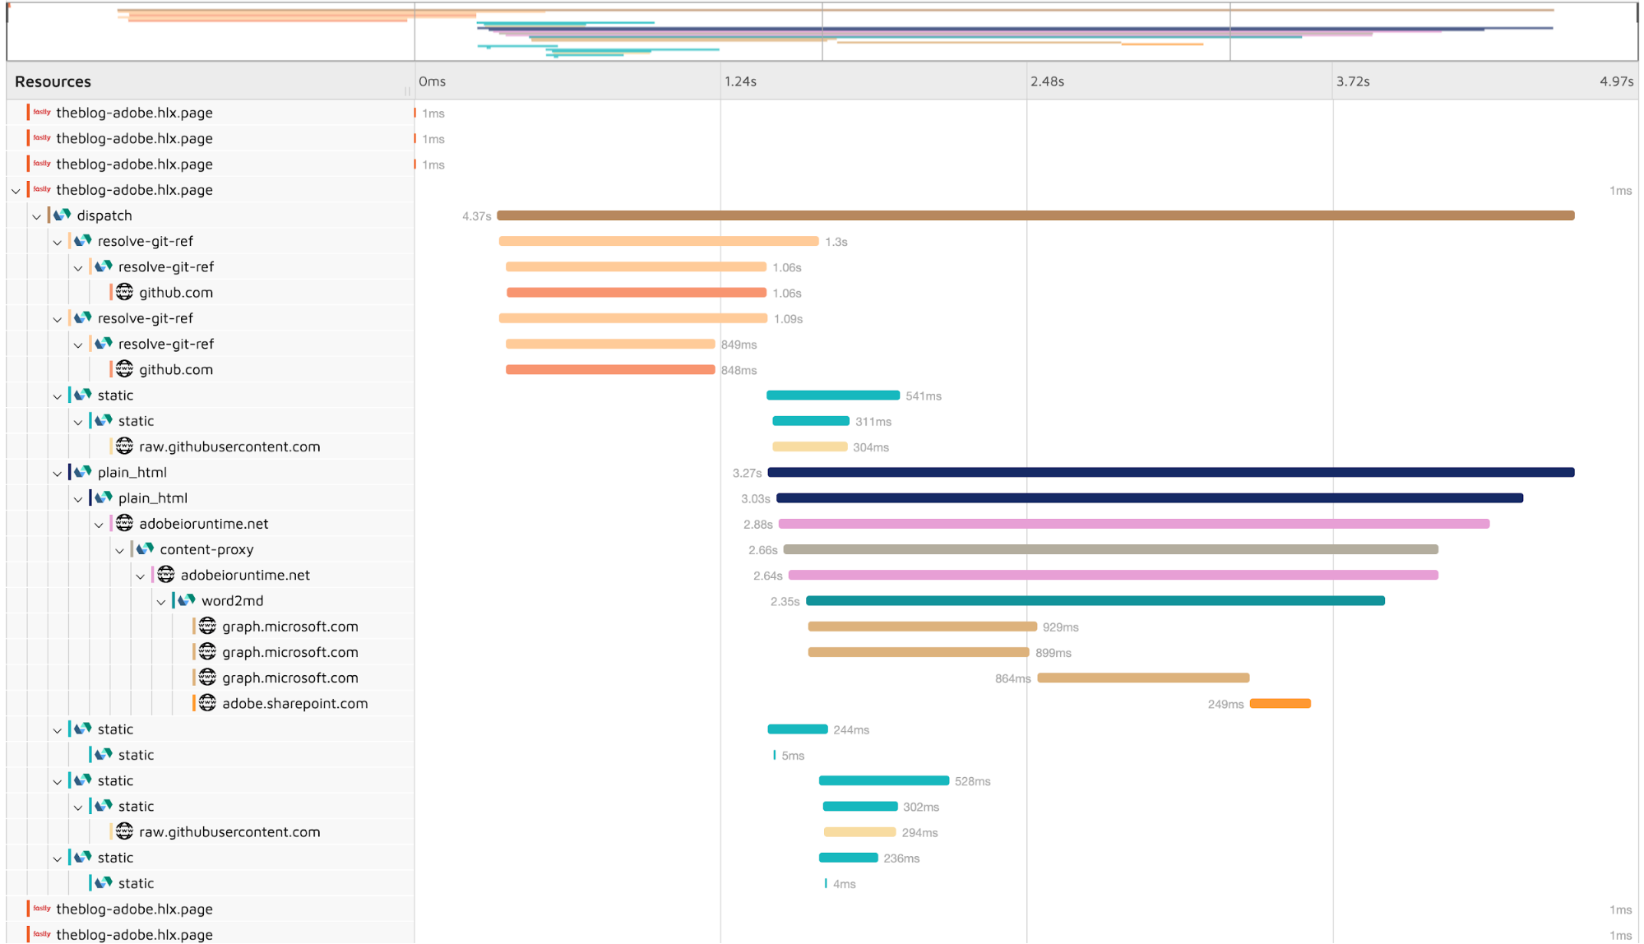Click icon of static 541ms row
The width and height of the screenshot is (1644, 944).
82,395
